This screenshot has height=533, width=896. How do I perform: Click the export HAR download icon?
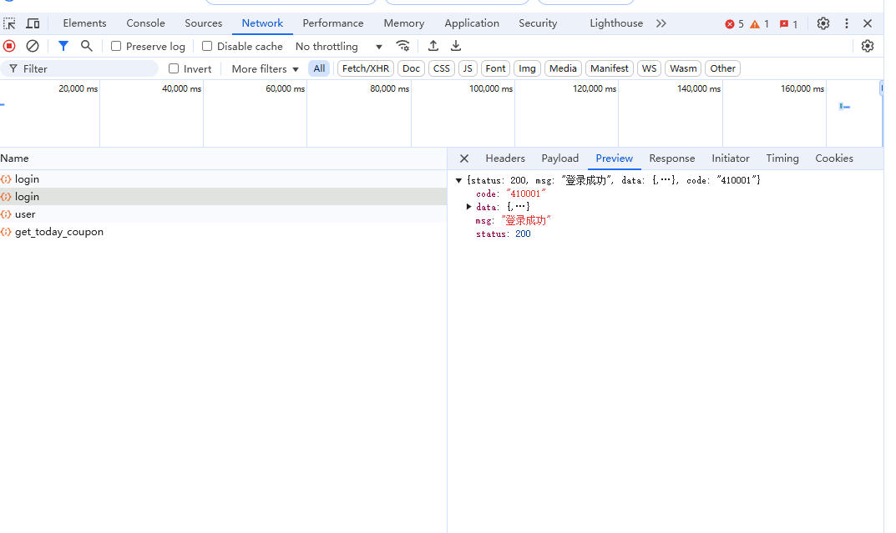[x=456, y=47]
